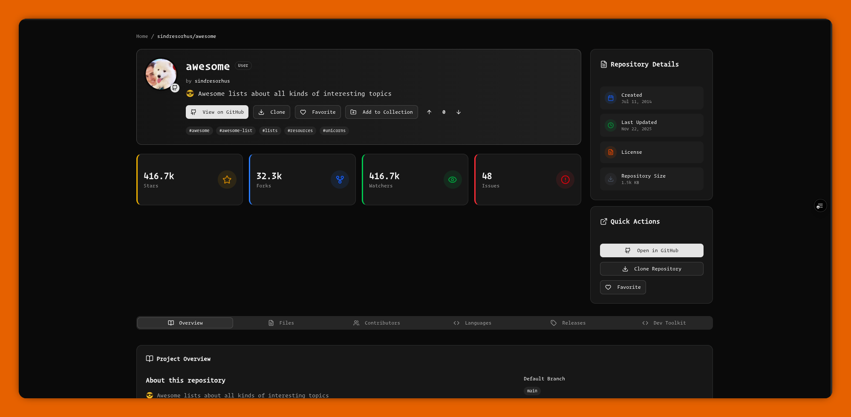Click the alert icon on the Issues card

(x=565, y=179)
